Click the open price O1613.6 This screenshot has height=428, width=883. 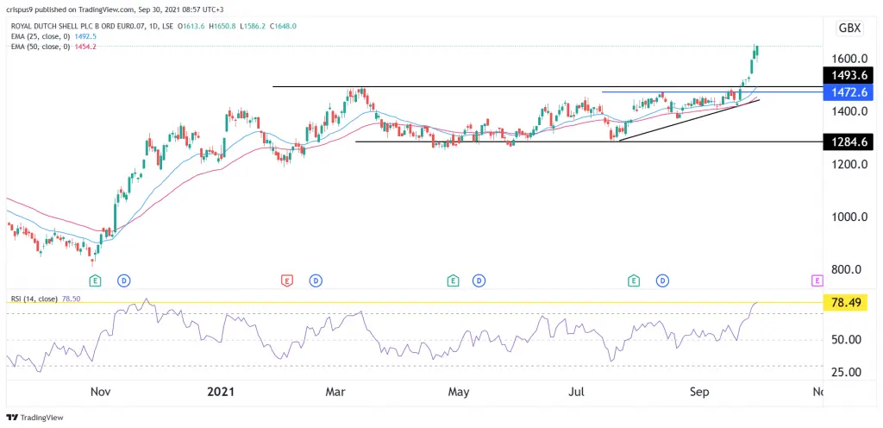point(192,26)
